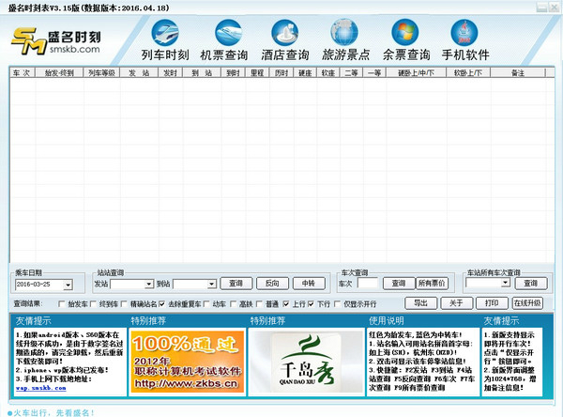Viewport: 563px width, 417px height.
Task: Click the 盛名时刻 smskb.com logo
Action: click(x=56, y=41)
